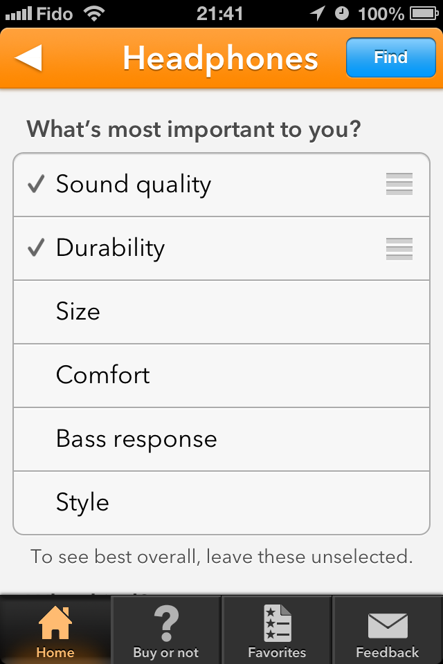This screenshot has width=443, height=664.
Task: Tap the Wi-Fi icon in the status bar
Action: [x=94, y=14]
